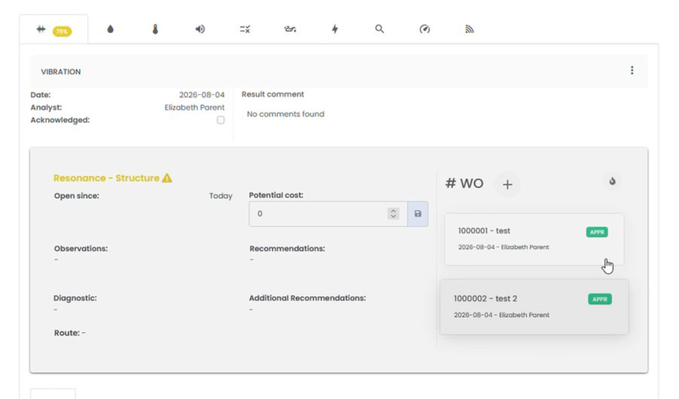Click the Resonance - Structure warning icon
Viewport: 679px width, 399px height.
point(166,178)
